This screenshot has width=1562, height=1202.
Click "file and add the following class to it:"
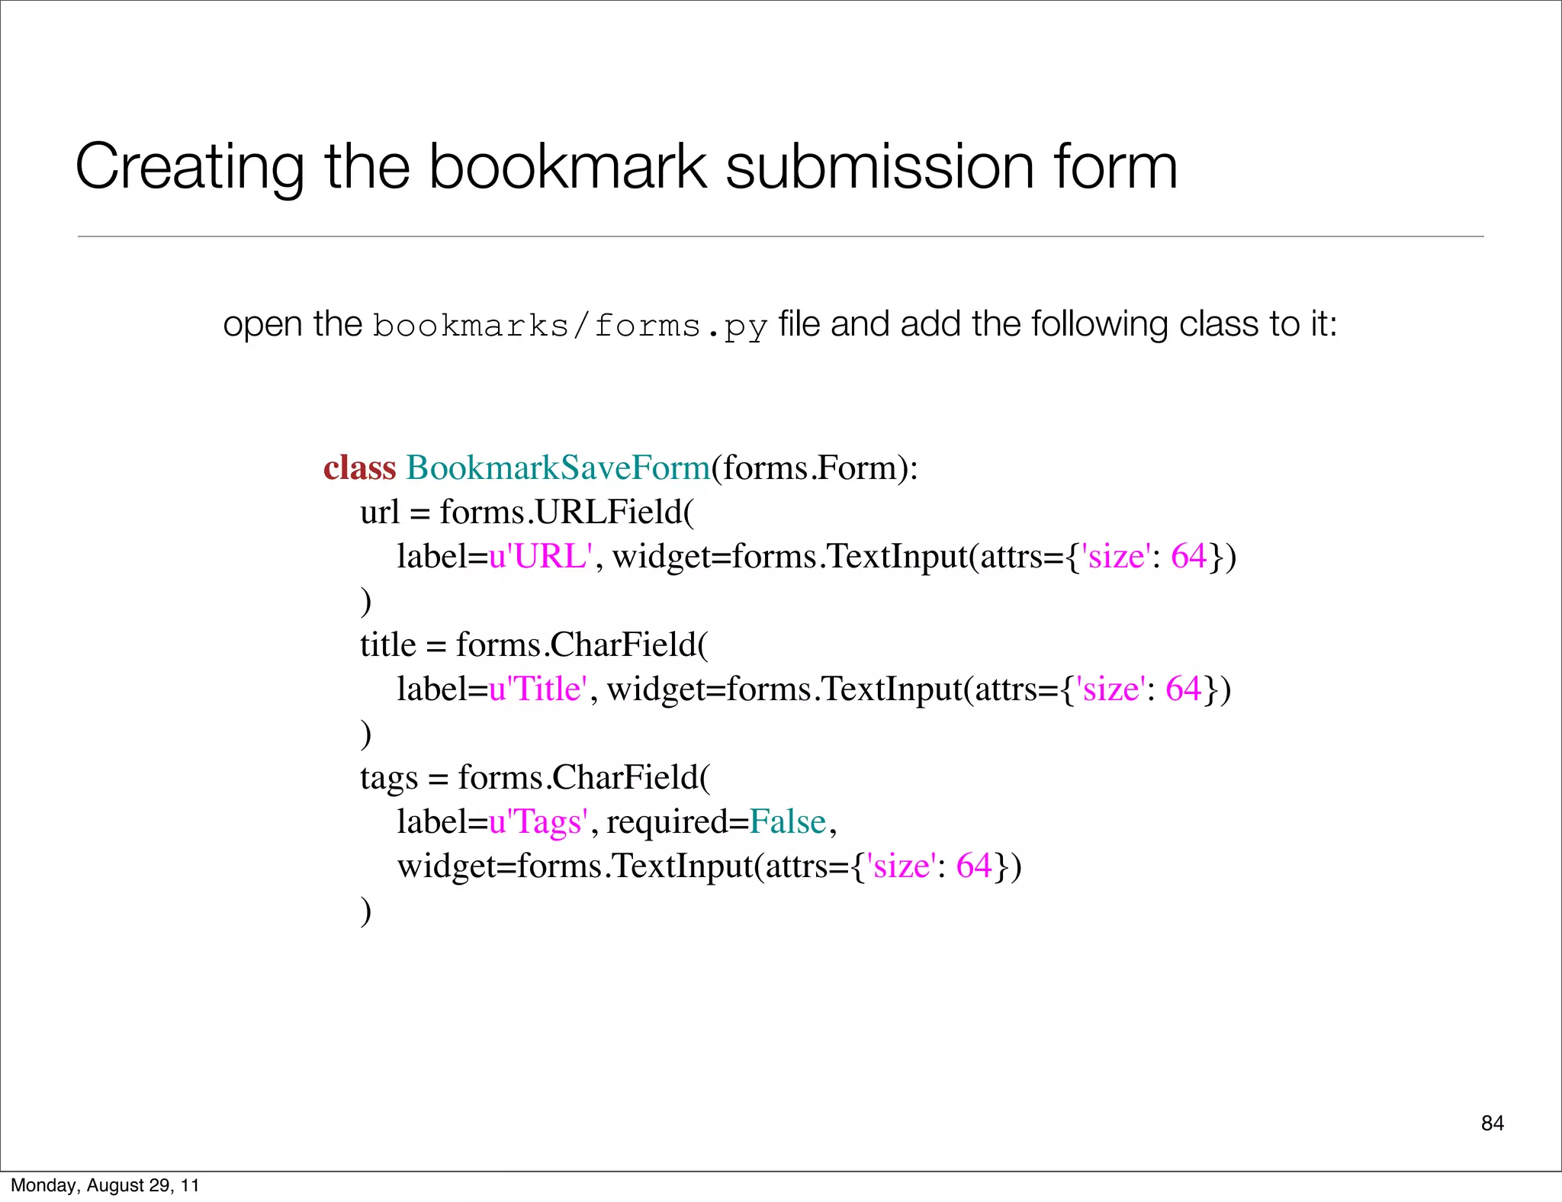tap(1058, 324)
